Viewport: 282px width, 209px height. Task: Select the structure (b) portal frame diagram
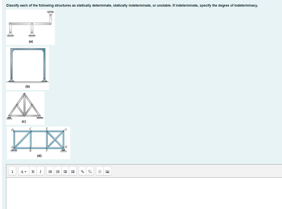[x=28, y=68]
